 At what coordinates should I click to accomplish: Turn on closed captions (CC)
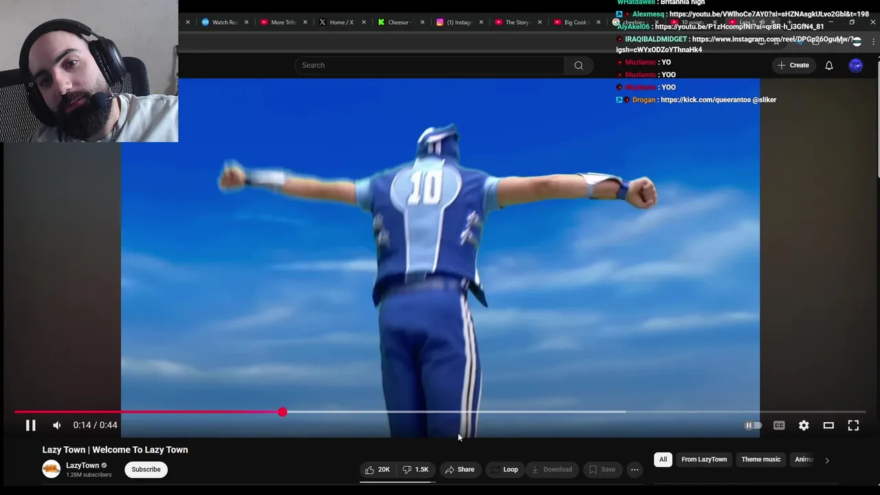click(779, 426)
